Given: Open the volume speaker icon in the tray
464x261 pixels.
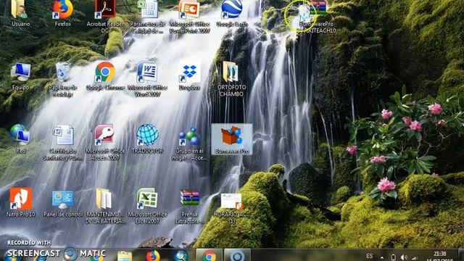Looking at the screenshot, I should pyautogui.click(x=404, y=257).
